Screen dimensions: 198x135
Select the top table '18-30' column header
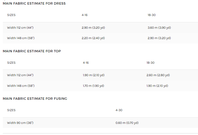click(150, 63)
